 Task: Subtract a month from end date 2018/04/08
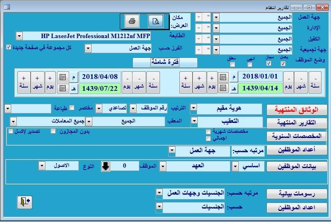pyautogui.click(x=139, y=82)
